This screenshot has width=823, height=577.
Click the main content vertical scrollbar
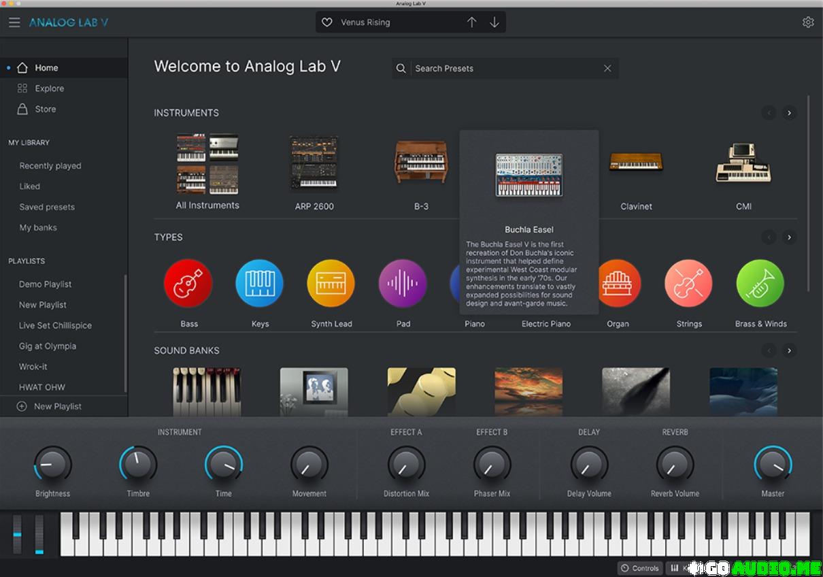pyautogui.click(x=808, y=194)
